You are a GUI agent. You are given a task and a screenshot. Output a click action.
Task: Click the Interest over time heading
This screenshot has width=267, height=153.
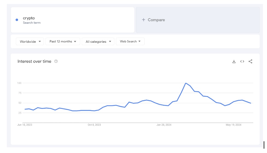(x=34, y=61)
